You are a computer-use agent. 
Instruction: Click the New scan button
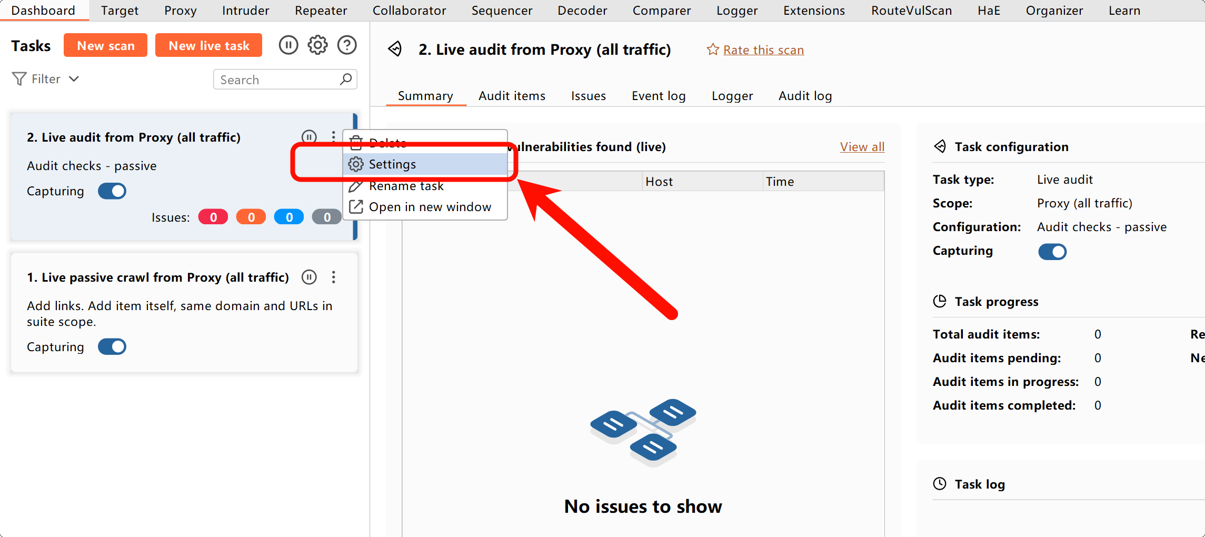coord(105,45)
